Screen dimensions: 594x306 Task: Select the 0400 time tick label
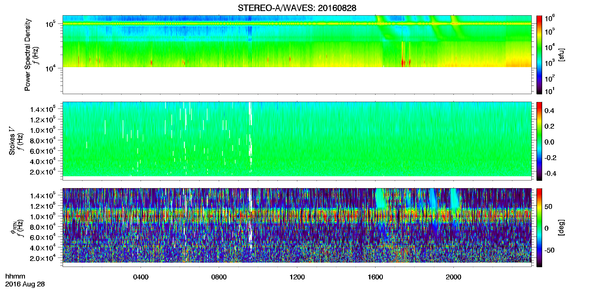[141, 277]
